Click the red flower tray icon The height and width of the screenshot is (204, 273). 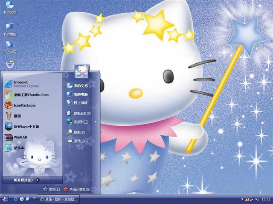click(247, 199)
